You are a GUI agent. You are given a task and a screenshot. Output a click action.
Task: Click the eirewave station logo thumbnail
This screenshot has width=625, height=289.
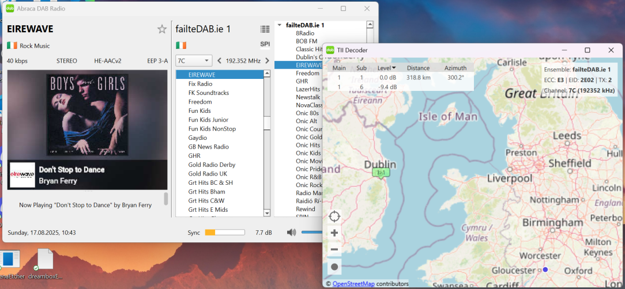[22, 175]
